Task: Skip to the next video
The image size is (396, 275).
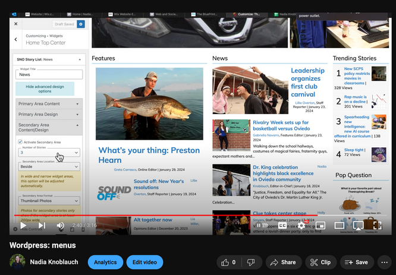Action: click(x=42, y=226)
